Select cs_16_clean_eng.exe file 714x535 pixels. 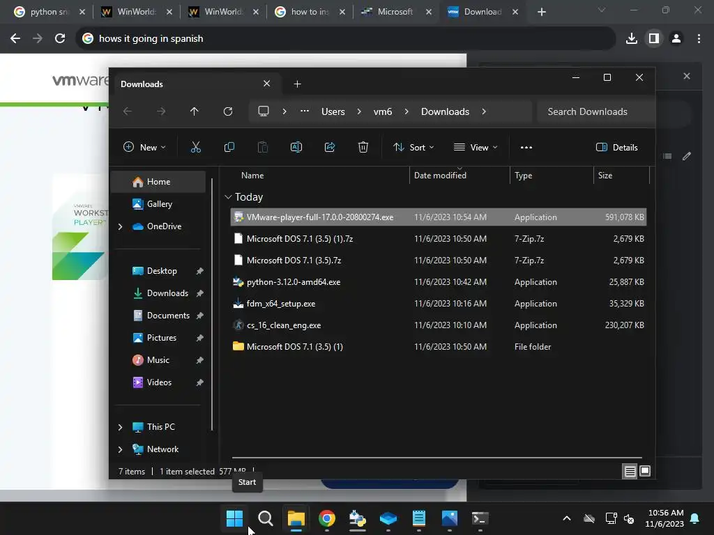(439, 325)
